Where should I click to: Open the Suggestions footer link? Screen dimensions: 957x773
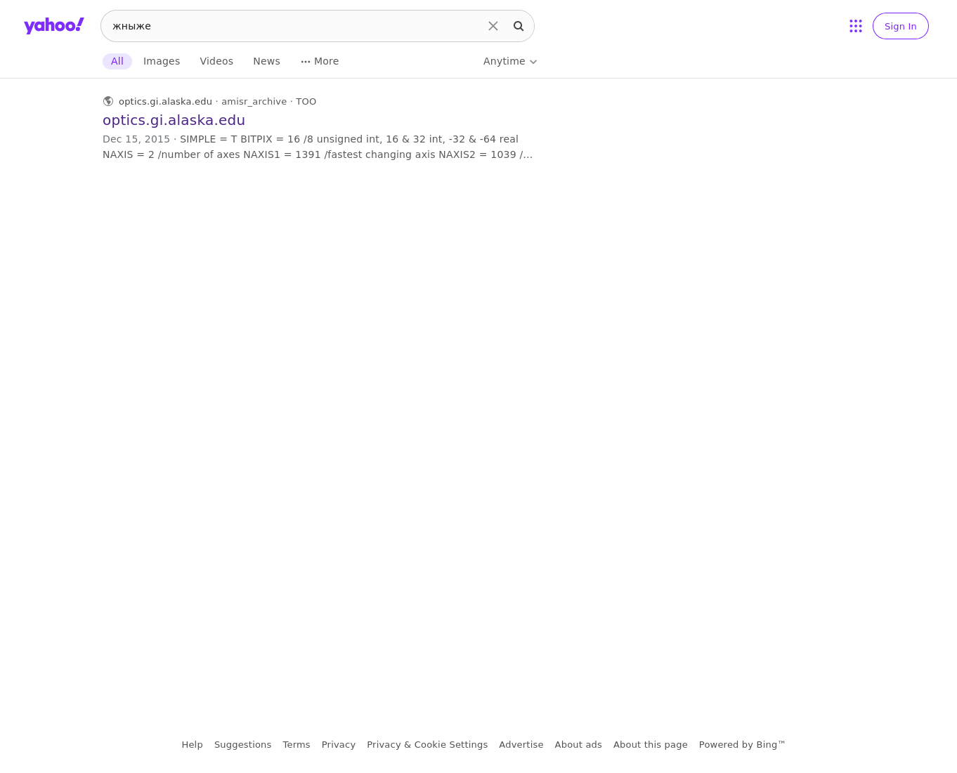point(242,745)
